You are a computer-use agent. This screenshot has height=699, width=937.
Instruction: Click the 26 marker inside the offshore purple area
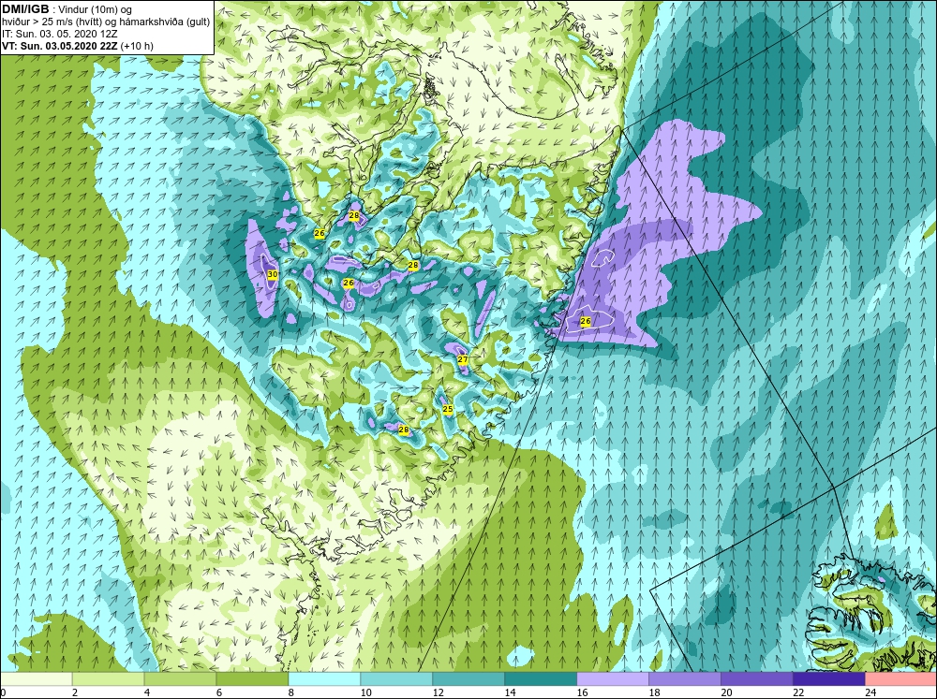[x=586, y=321]
